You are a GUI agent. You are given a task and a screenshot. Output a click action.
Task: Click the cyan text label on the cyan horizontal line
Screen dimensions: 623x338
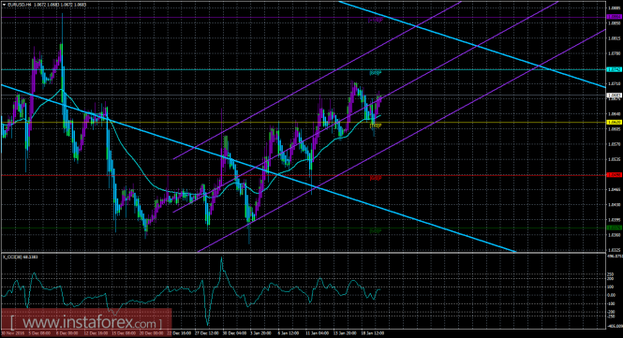coord(376,73)
